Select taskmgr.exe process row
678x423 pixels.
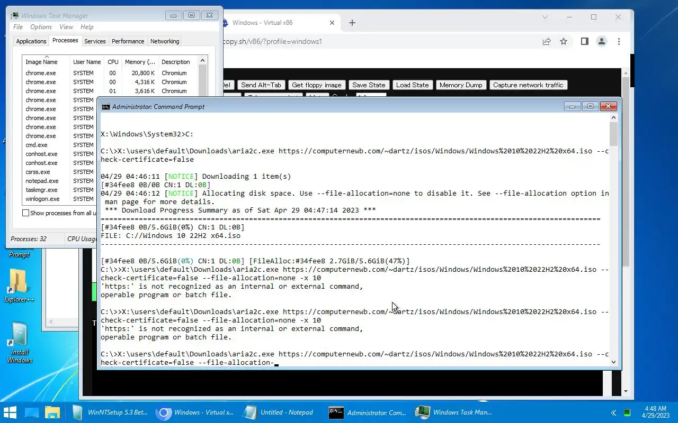coord(59,190)
